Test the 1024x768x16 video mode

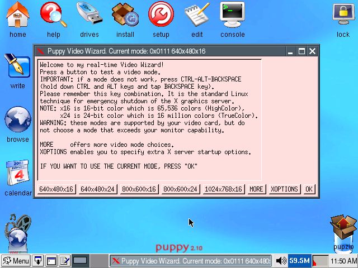(x=224, y=189)
